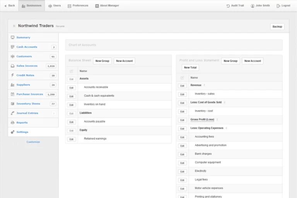
Task: Click New Account in Profit and Loss Statement
Action: [x=253, y=61]
